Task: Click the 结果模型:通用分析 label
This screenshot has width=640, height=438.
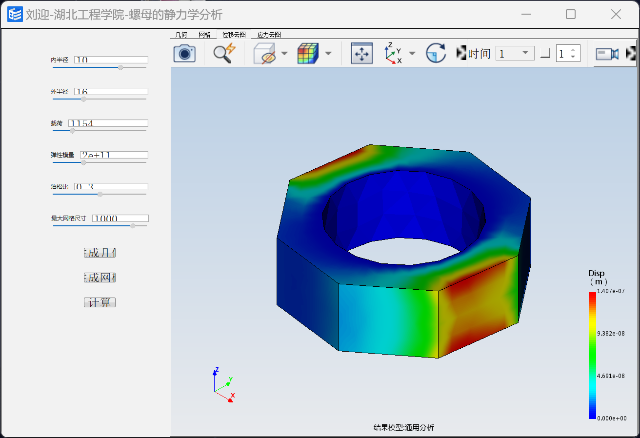Action: [x=404, y=428]
